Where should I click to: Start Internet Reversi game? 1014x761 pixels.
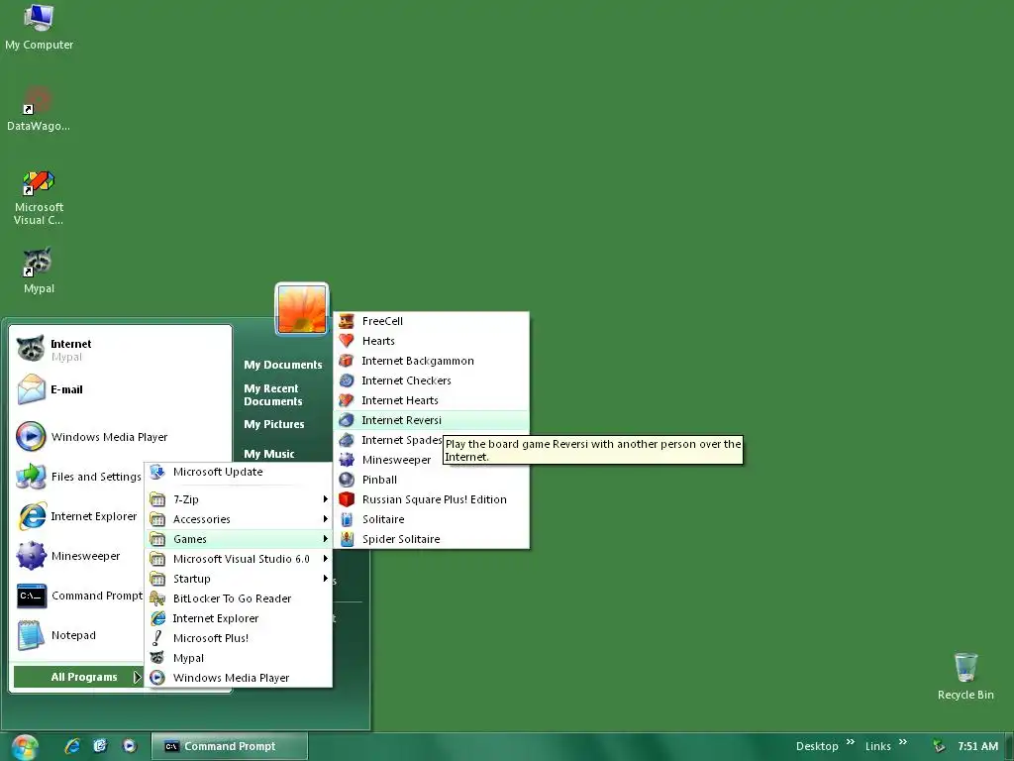432,420
